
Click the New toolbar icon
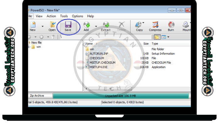[33, 26]
